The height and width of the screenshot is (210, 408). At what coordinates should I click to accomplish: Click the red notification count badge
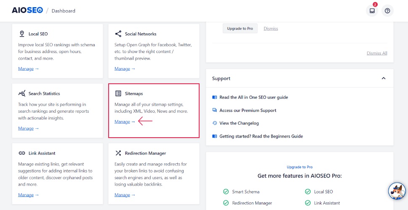click(375, 5)
